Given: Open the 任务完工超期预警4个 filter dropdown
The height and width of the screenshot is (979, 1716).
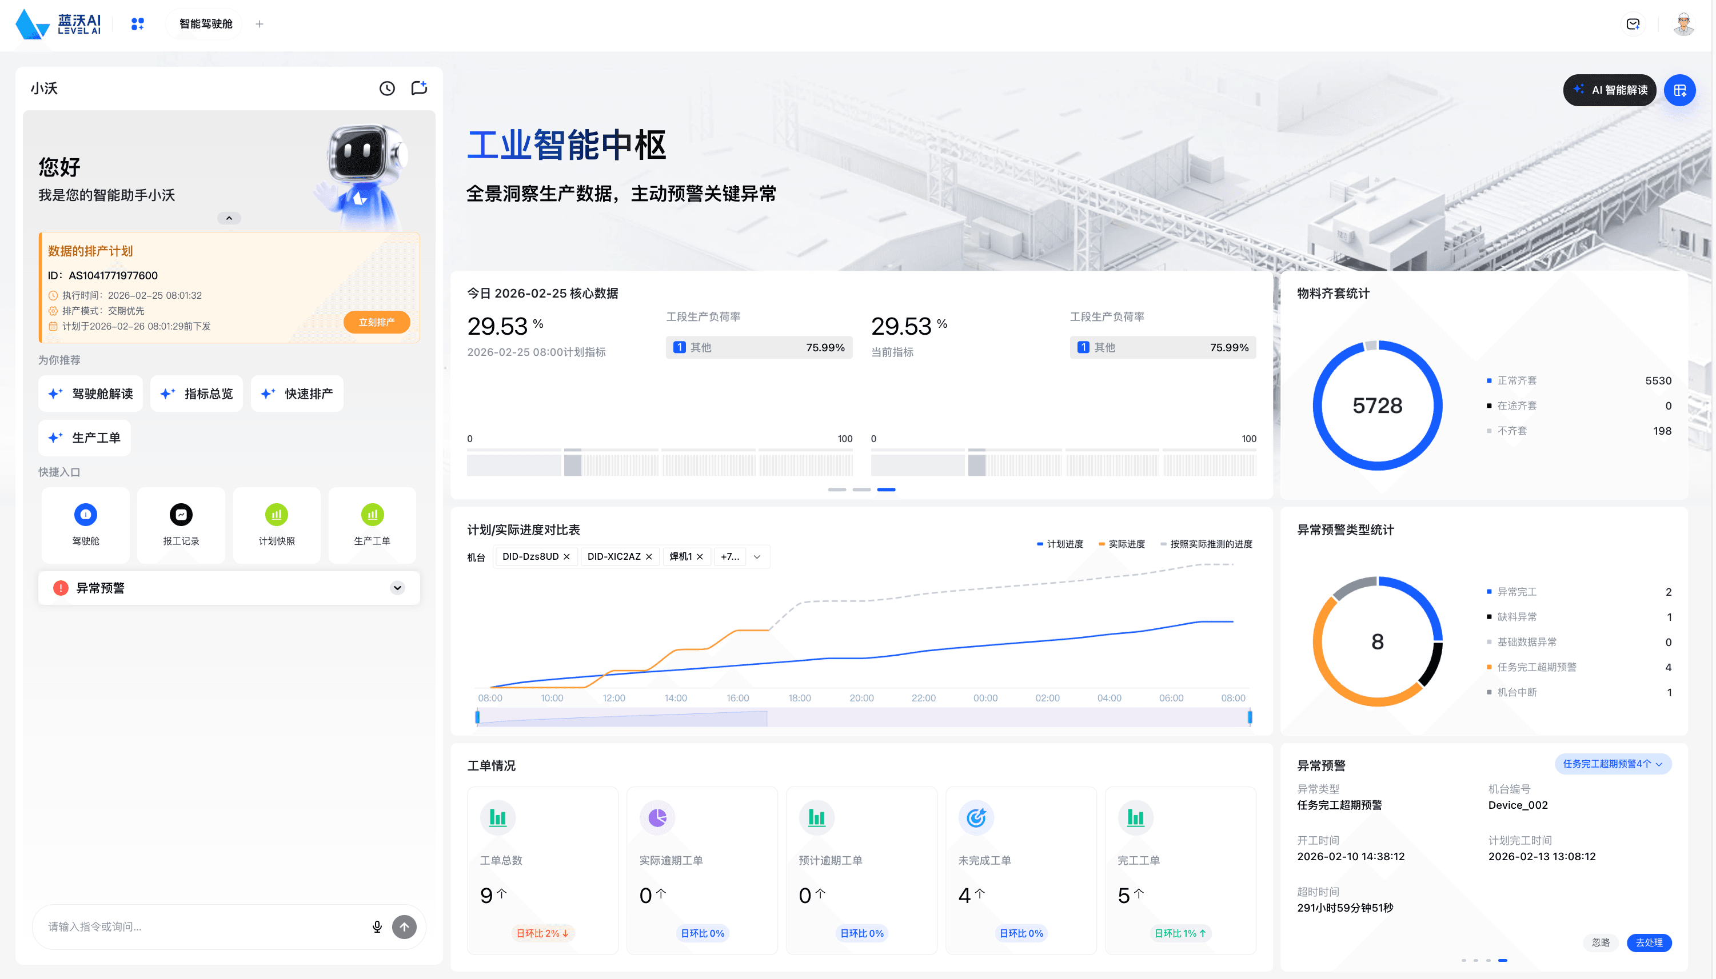Looking at the screenshot, I should pyautogui.click(x=1613, y=764).
